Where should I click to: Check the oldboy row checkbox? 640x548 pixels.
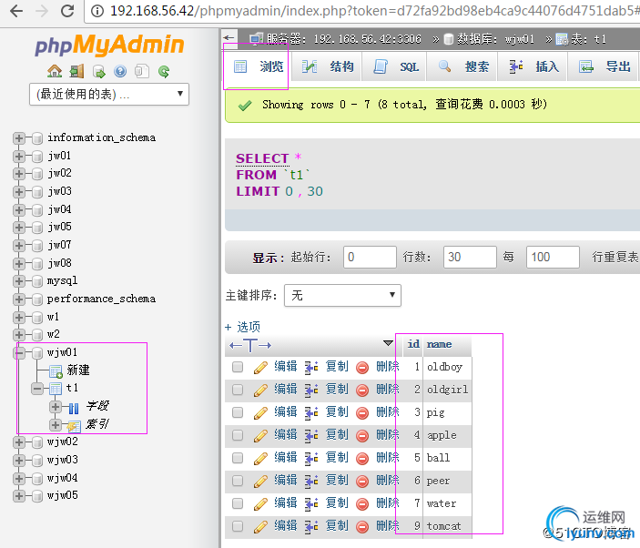point(238,367)
